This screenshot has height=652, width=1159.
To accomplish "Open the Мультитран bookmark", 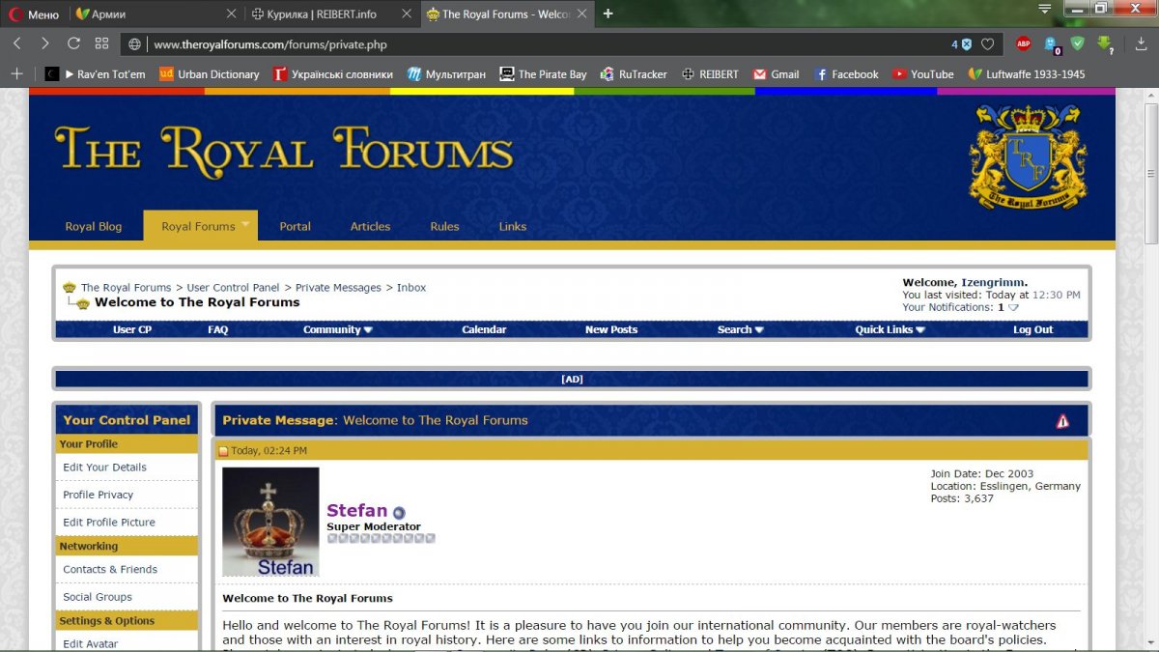I will 446,74.
